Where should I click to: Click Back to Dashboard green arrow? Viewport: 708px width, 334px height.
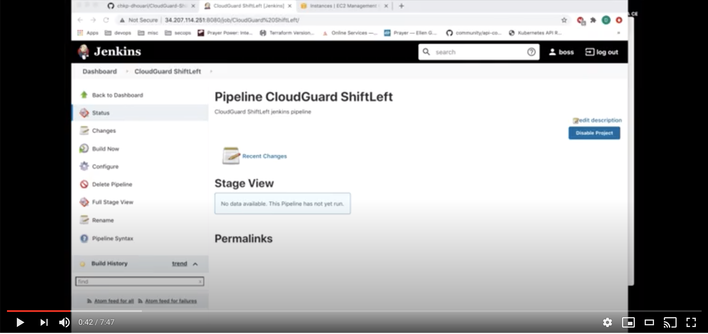(x=84, y=95)
